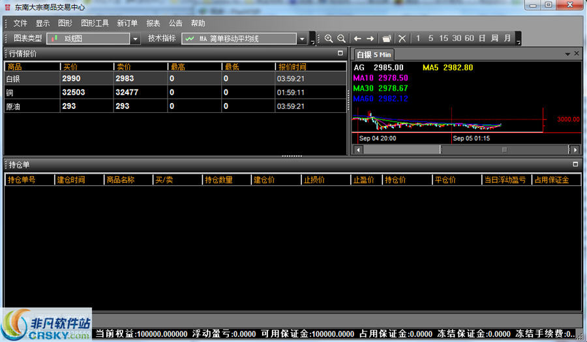
Task: Select the 白银 quote row
Action: point(175,79)
